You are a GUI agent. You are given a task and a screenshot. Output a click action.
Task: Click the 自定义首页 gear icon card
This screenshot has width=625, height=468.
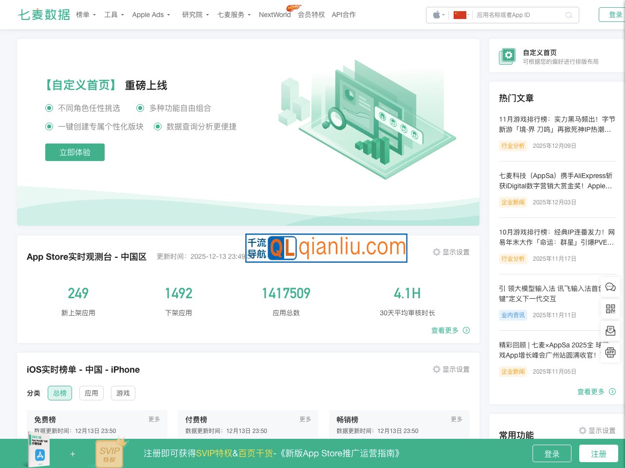pos(507,56)
